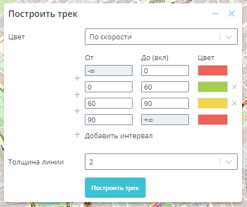Click the Добавить интервал link

(119, 136)
